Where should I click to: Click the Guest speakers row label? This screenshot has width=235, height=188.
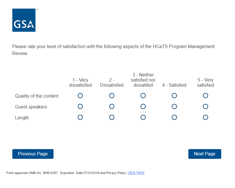tap(31, 107)
